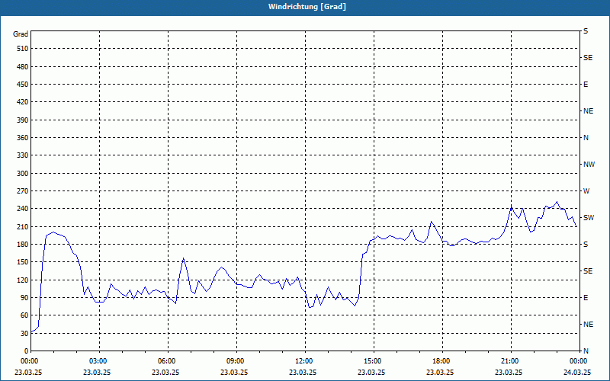Click the N compass label level with 0
The image size is (610, 381).
point(586,351)
